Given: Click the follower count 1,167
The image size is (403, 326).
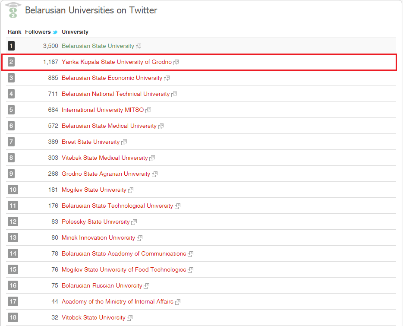Looking at the screenshot, I should coord(50,62).
